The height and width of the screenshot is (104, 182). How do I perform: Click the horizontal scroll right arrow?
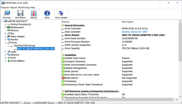[177, 99]
